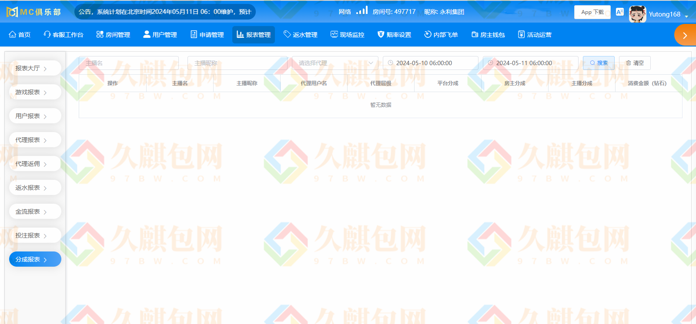
Task: Open the language translate icon
Action: tap(620, 12)
